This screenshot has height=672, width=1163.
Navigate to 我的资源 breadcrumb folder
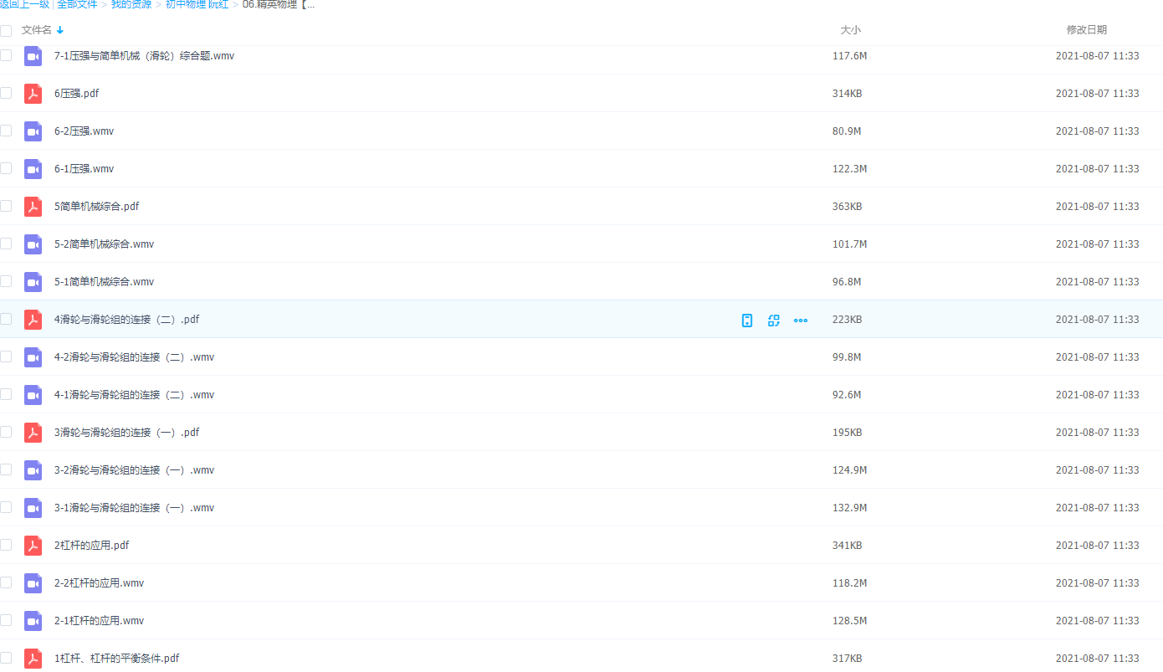131,4
